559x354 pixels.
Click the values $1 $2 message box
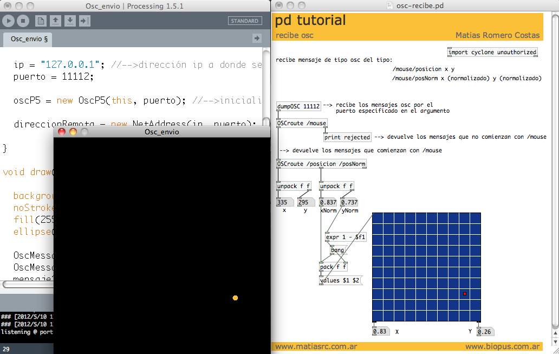pyautogui.click(x=340, y=280)
